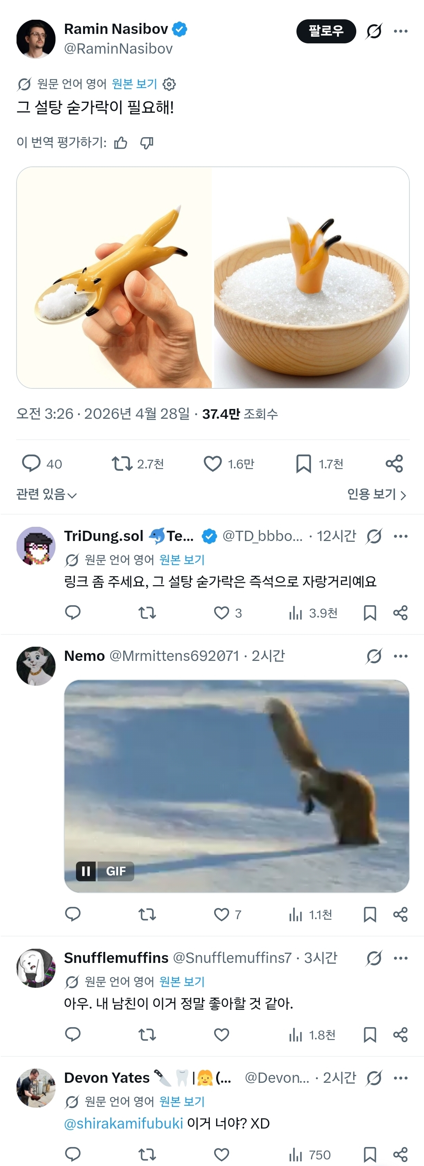
Task: Rate the translation with thumbs up
Action: pos(120,143)
